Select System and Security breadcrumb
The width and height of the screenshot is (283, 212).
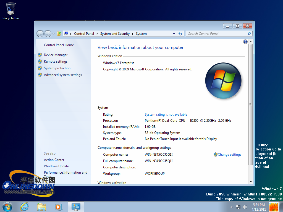click(x=115, y=34)
